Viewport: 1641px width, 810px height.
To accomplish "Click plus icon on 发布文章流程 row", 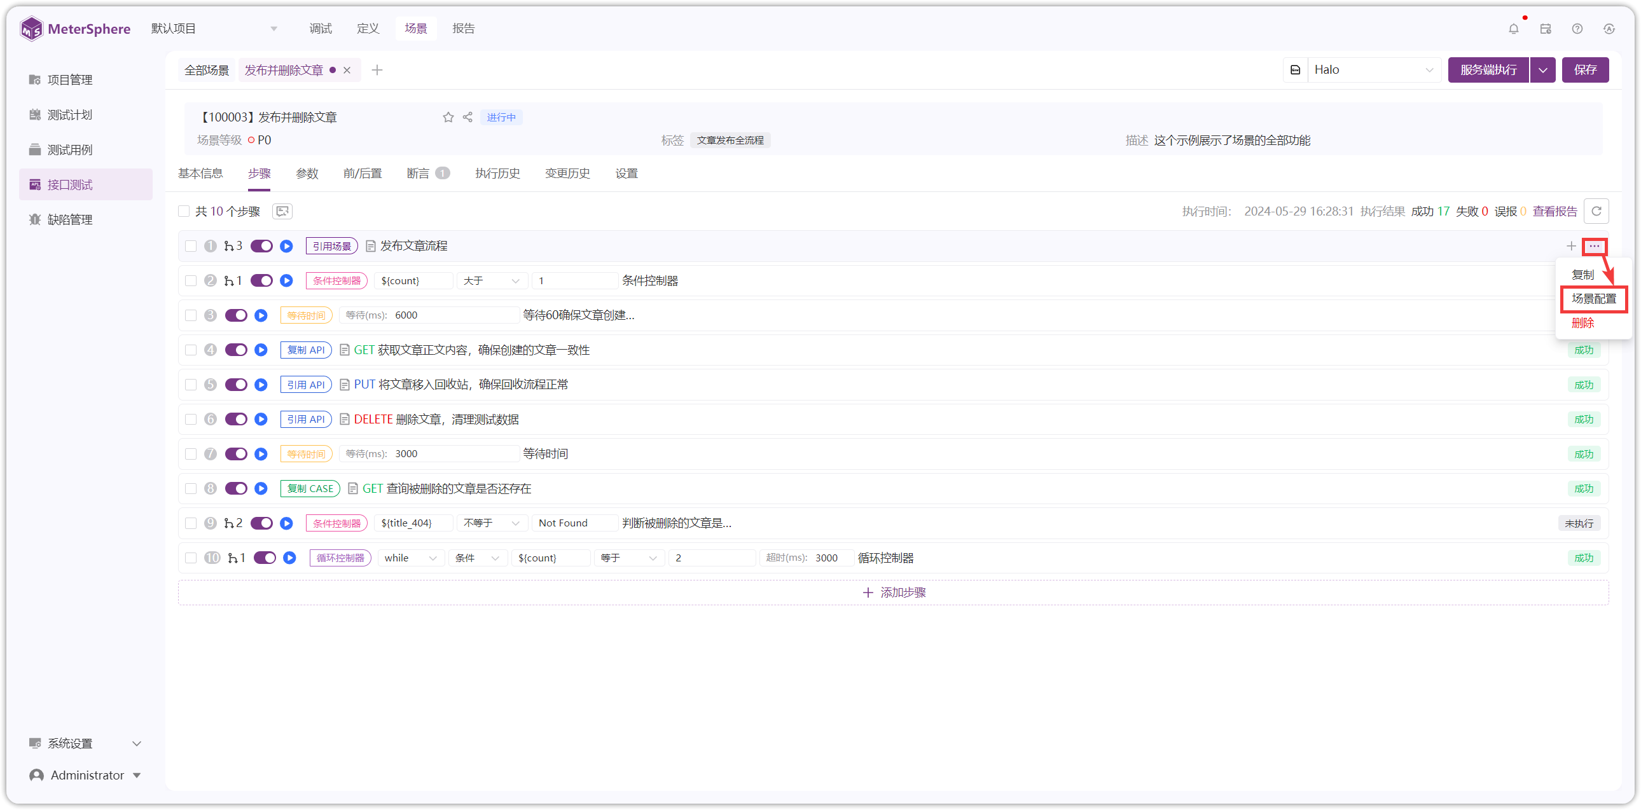I will [x=1571, y=246].
